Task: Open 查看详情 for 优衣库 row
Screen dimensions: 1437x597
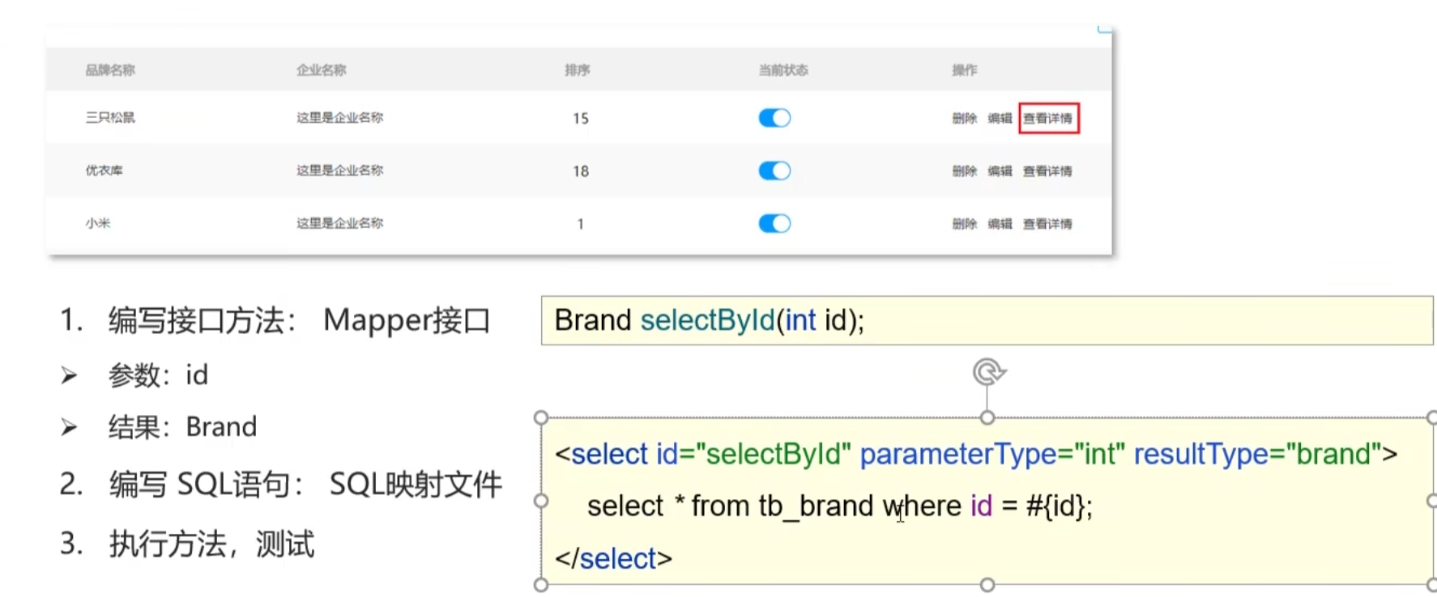Action: [x=1047, y=171]
